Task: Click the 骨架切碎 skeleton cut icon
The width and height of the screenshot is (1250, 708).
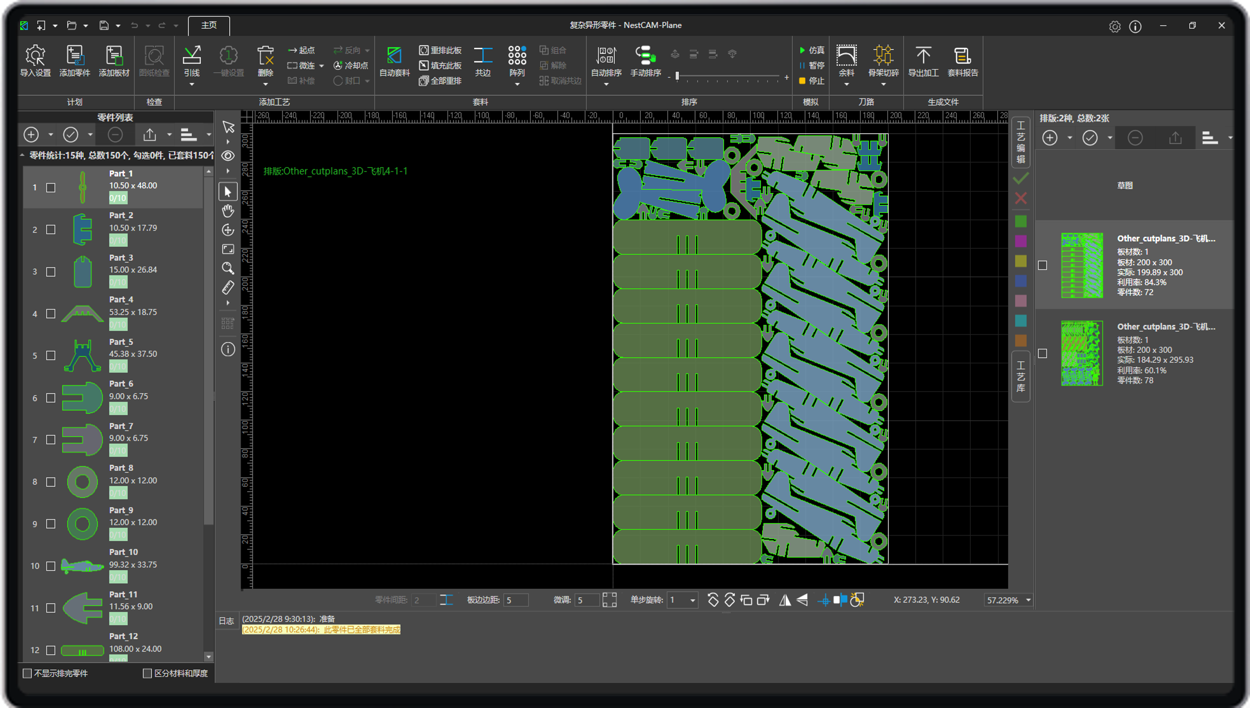Action: 883,61
